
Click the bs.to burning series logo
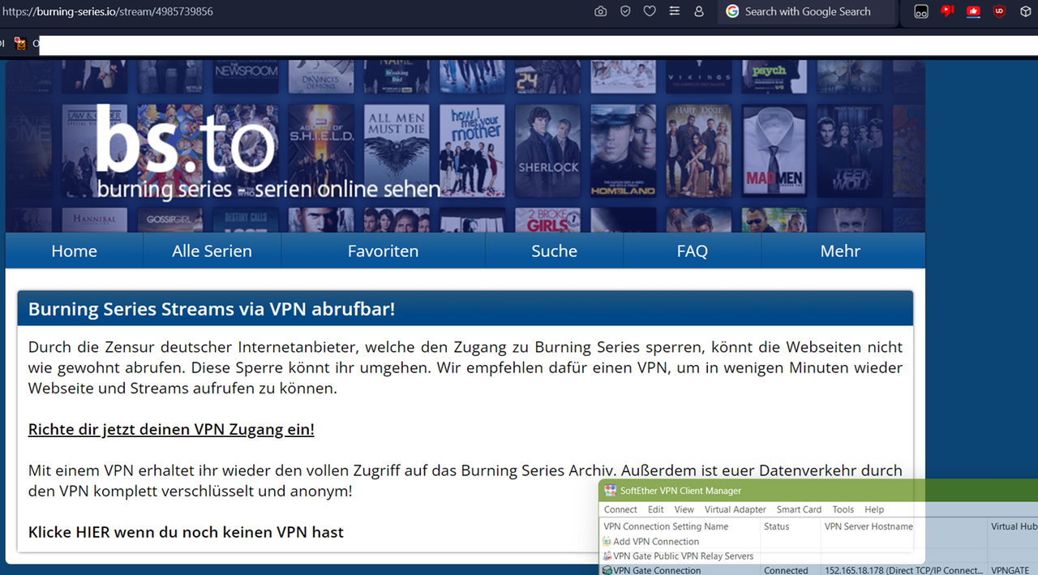[268, 152]
